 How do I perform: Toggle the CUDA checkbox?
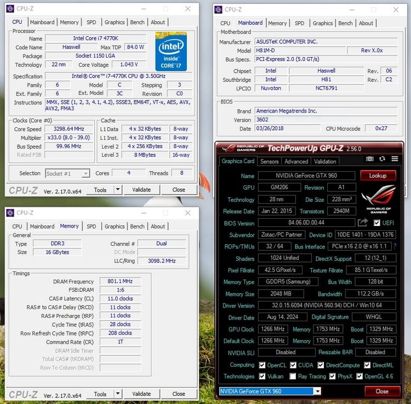click(293, 365)
